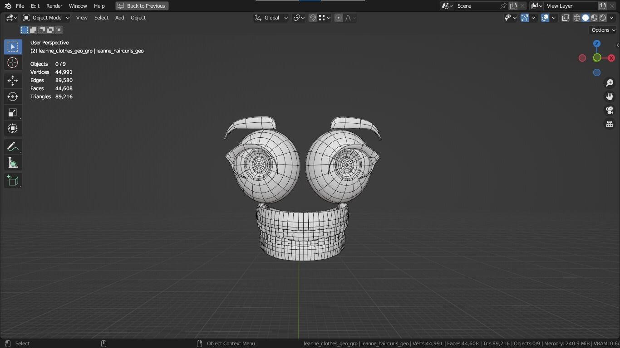Click the Z axis on navigation gizmo
This screenshot has height=348, width=620.
click(597, 43)
